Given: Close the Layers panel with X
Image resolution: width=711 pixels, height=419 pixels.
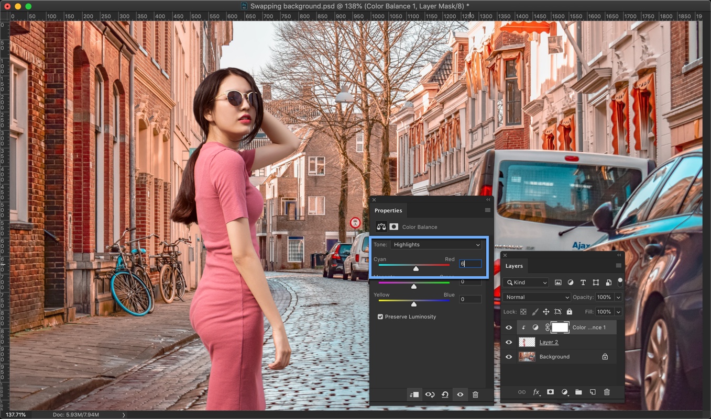Looking at the screenshot, I should (x=505, y=255).
